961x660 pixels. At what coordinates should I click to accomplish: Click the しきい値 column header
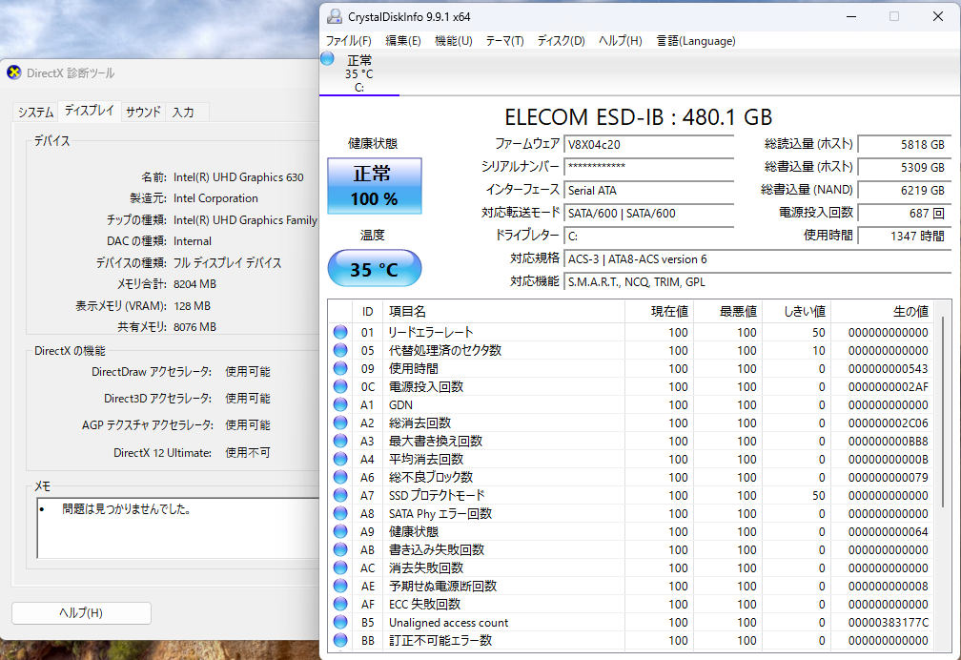pyautogui.click(x=796, y=312)
